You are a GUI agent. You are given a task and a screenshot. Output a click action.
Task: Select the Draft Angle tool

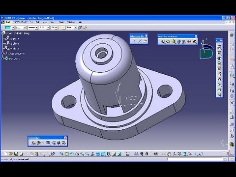(x=173, y=42)
